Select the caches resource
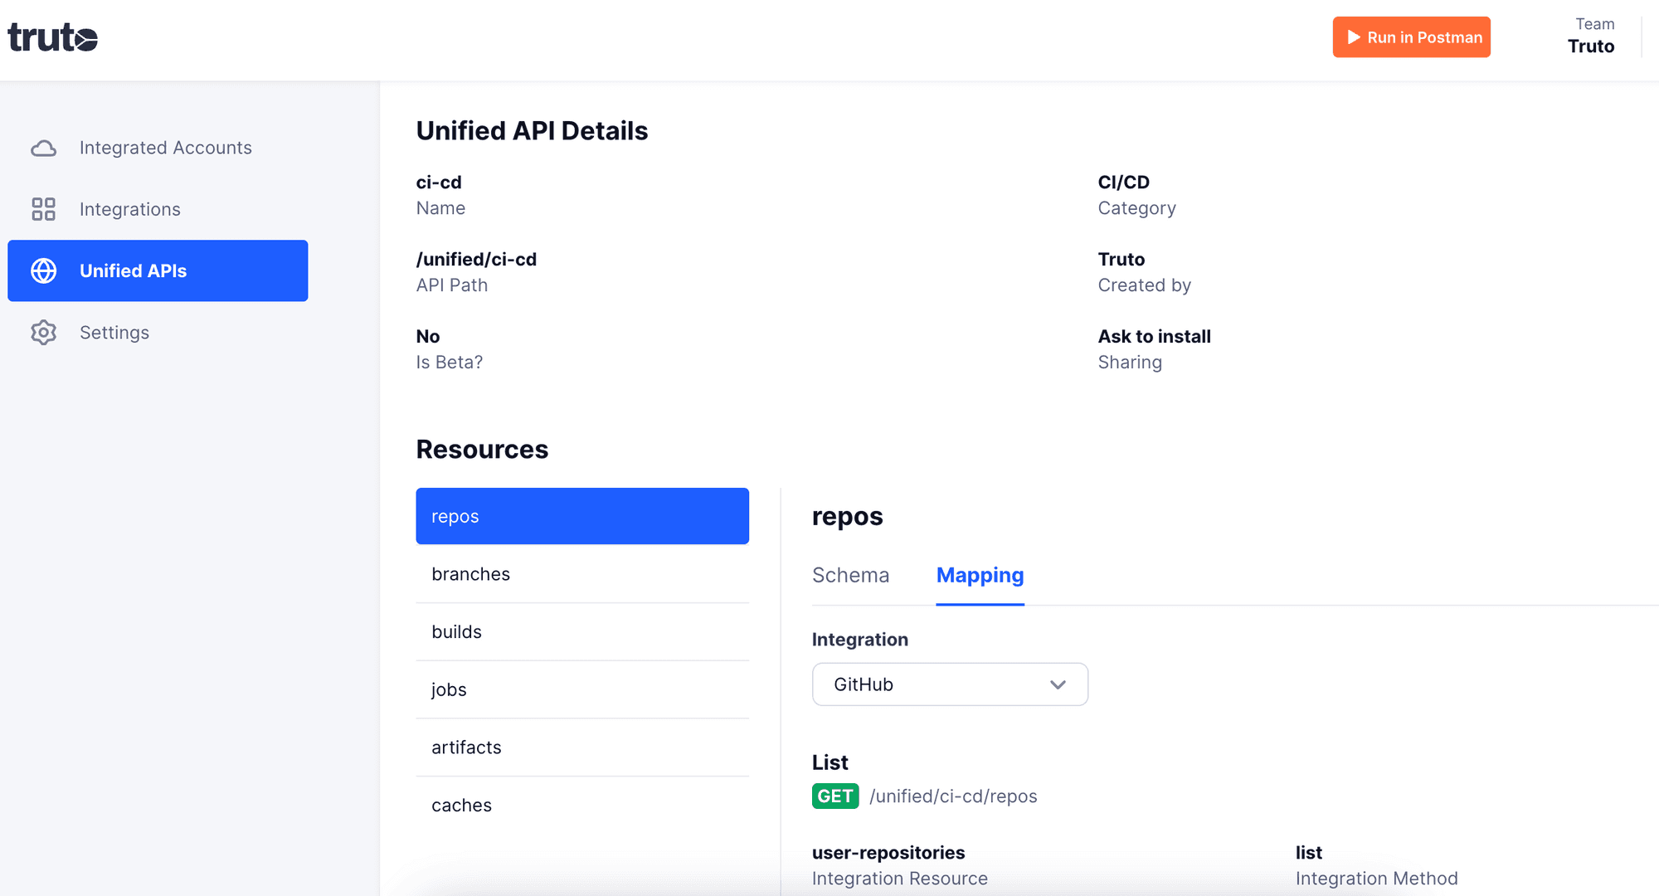 [x=582, y=805]
